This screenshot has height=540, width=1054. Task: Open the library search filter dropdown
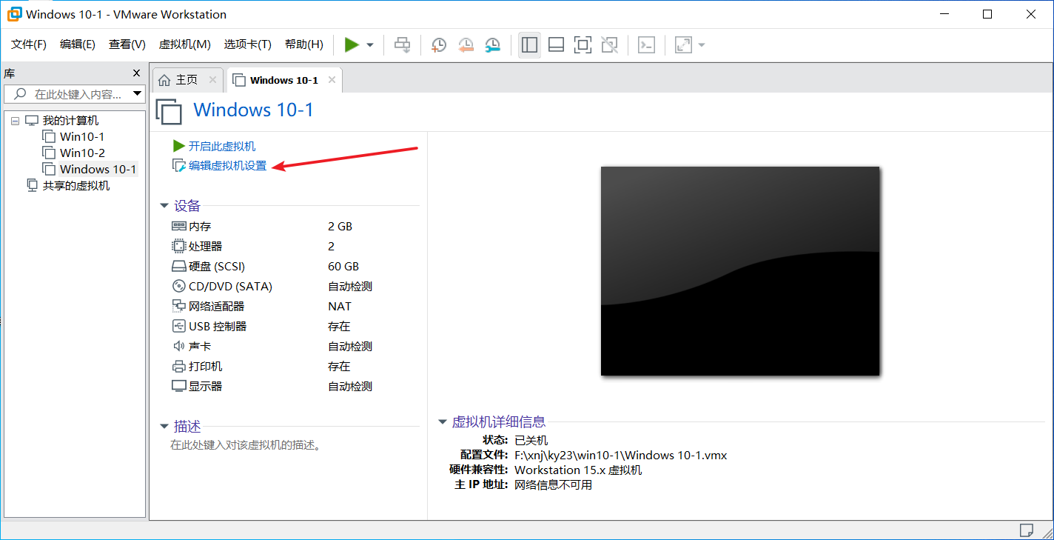coord(137,94)
